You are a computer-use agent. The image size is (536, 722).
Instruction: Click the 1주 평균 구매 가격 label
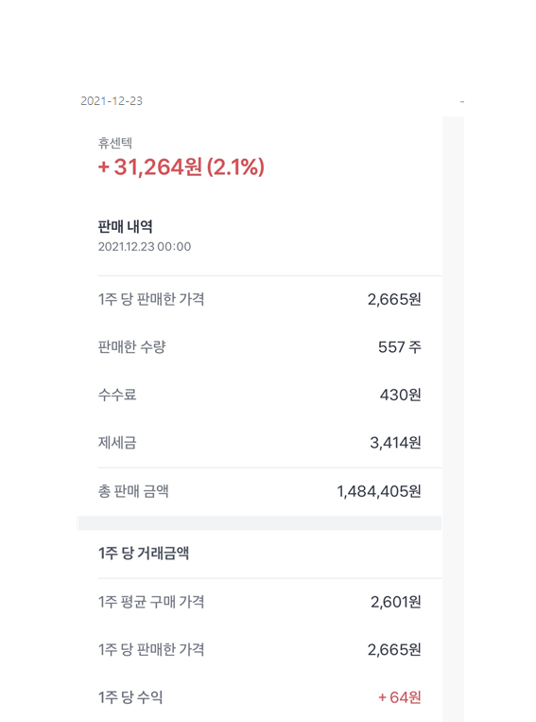point(151,602)
